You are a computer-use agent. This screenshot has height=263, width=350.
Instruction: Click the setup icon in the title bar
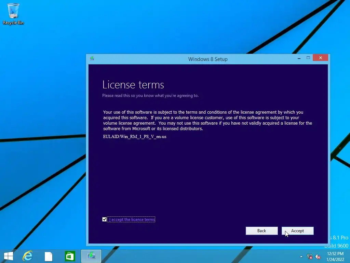(x=92, y=58)
